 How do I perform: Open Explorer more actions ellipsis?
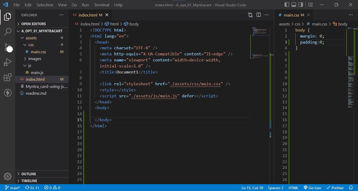61,15
